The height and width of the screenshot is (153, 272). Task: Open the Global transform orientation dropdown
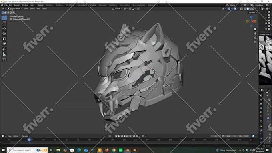[117, 8]
